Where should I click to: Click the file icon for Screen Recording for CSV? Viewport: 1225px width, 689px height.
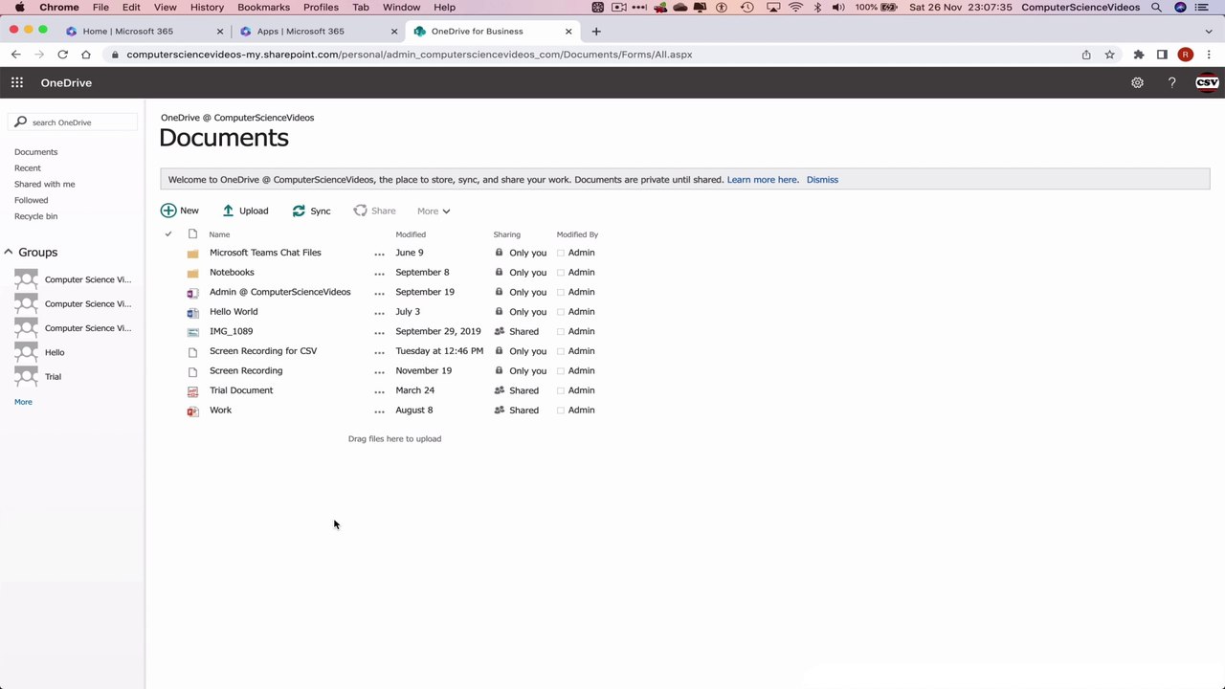point(192,351)
